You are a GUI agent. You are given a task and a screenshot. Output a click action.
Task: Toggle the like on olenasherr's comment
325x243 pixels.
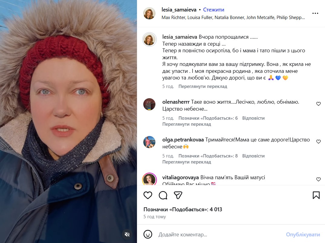pos(318,104)
